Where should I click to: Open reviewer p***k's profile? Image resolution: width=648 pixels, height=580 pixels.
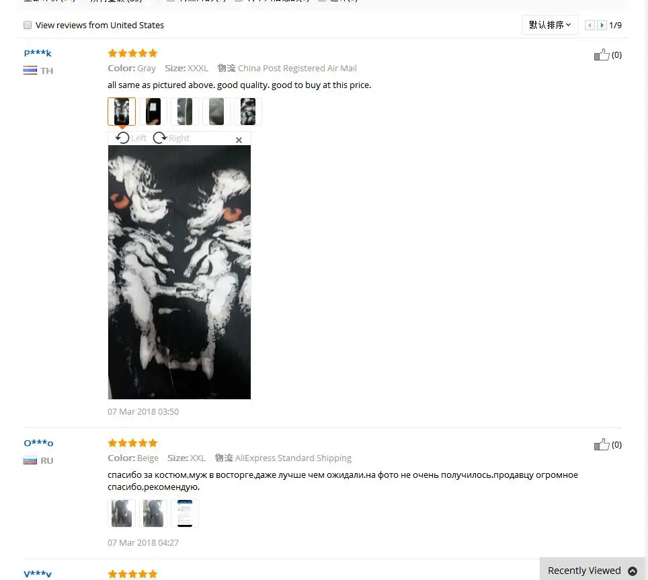[x=38, y=53]
